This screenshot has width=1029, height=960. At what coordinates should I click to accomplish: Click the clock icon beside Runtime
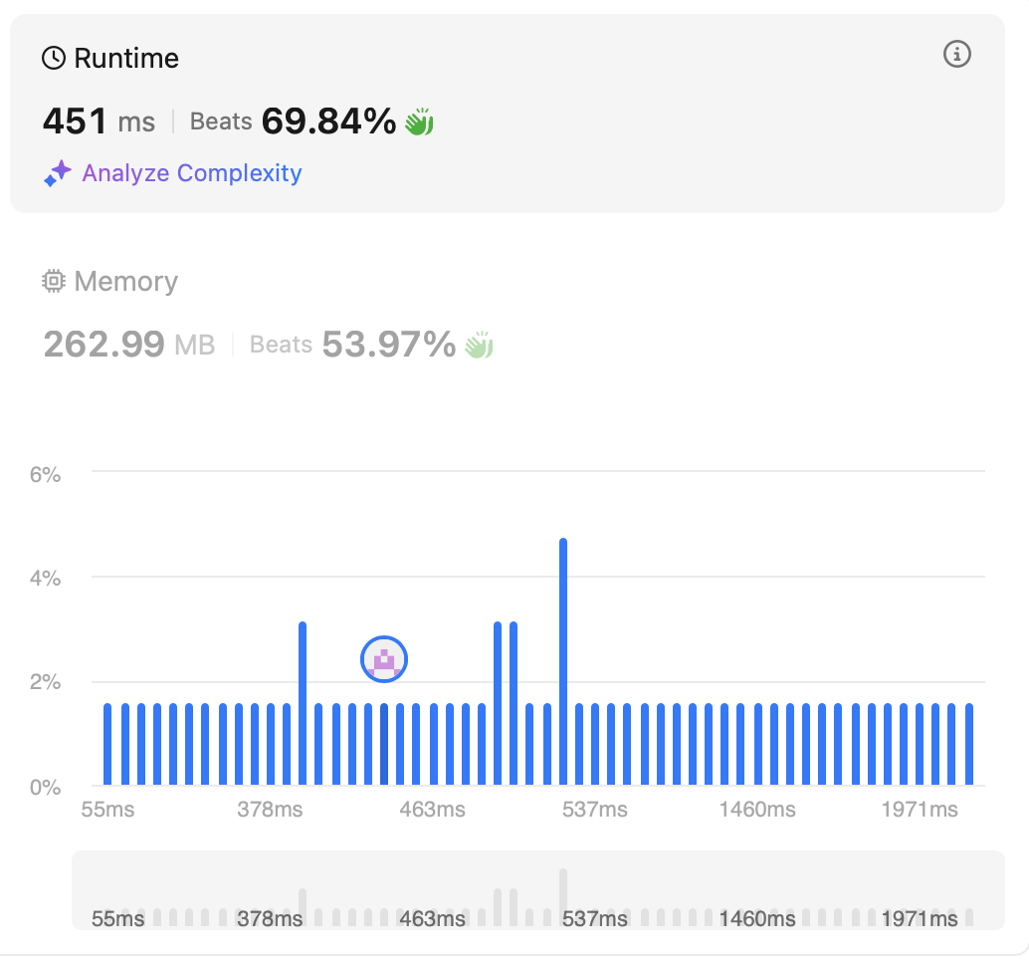pos(54,59)
